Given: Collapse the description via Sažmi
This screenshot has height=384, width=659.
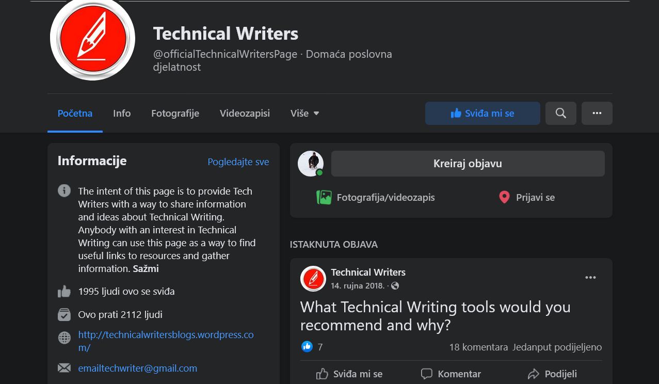Looking at the screenshot, I should (x=145, y=268).
